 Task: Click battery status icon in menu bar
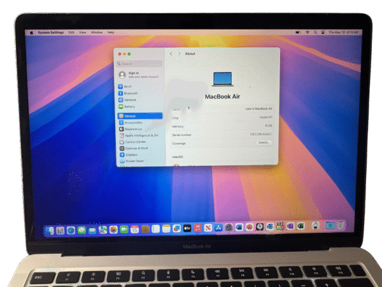pos(298,33)
